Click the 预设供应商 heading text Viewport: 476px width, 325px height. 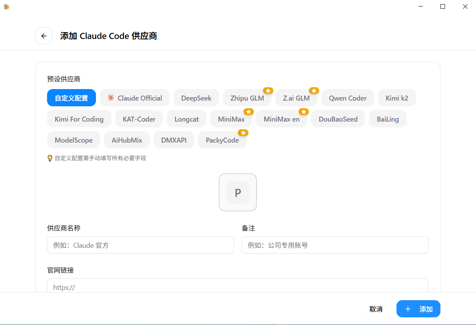pos(63,79)
